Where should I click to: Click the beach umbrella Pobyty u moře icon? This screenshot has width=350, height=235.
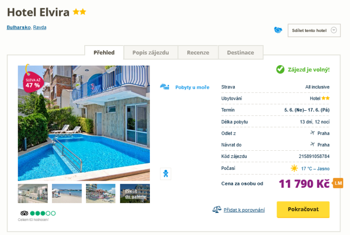point(165,87)
